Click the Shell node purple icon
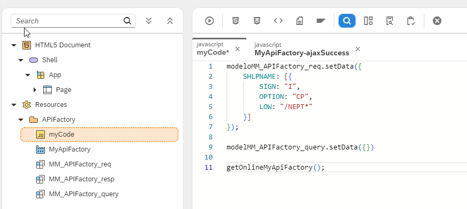This screenshot has height=209, width=467. pyautogui.click(x=34, y=60)
